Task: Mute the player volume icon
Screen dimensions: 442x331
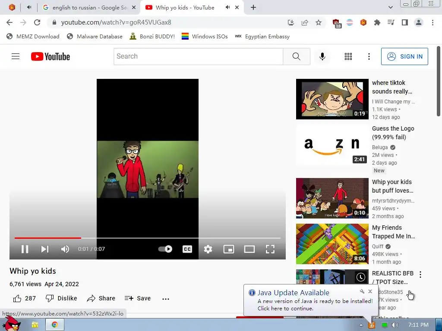Action: (65, 249)
